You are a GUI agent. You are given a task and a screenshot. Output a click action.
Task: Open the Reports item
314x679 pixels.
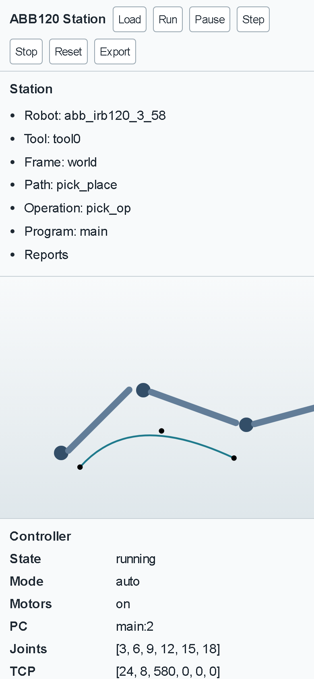point(46,255)
